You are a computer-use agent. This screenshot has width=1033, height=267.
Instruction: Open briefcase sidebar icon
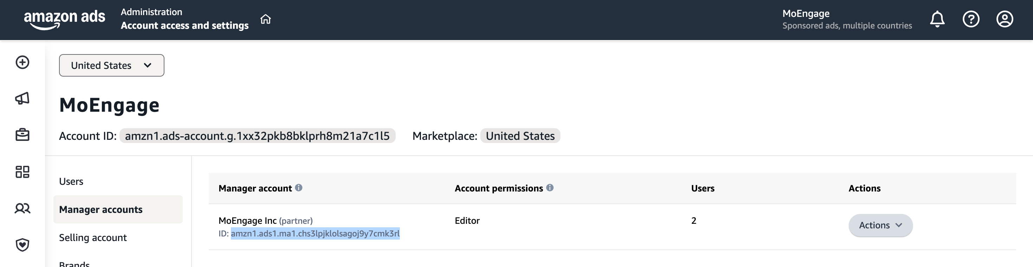(x=22, y=135)
